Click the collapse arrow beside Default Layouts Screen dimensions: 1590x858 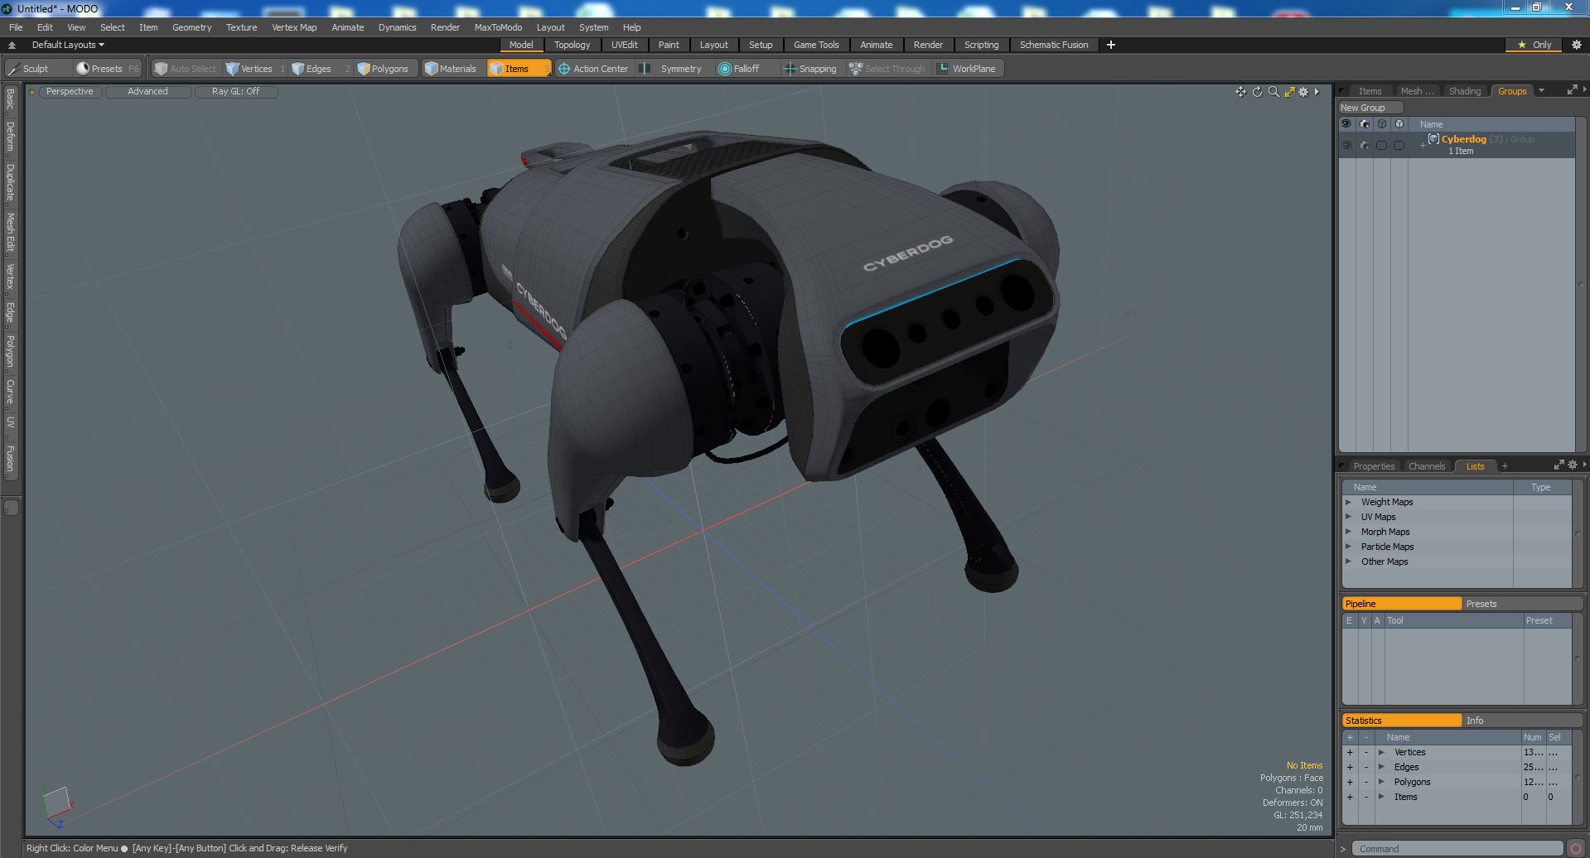point(12,45)
